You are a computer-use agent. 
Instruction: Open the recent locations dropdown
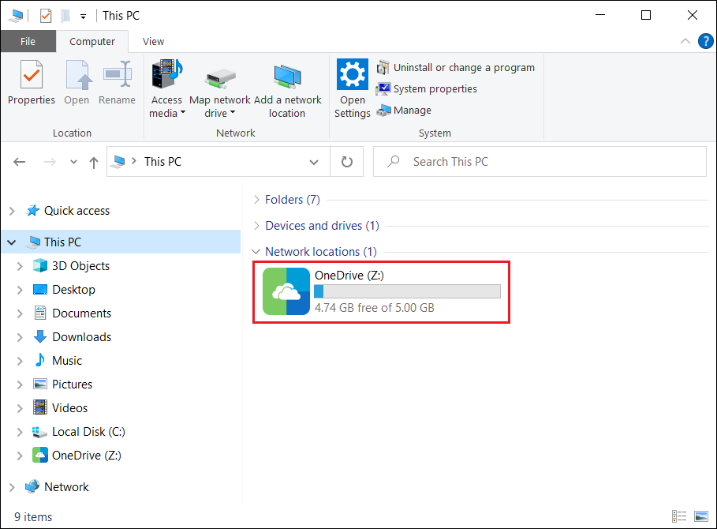click(73, 162)
